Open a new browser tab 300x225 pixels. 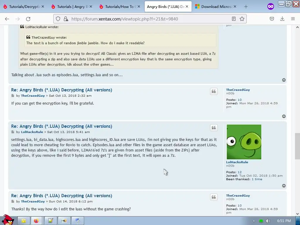(246, 7)
